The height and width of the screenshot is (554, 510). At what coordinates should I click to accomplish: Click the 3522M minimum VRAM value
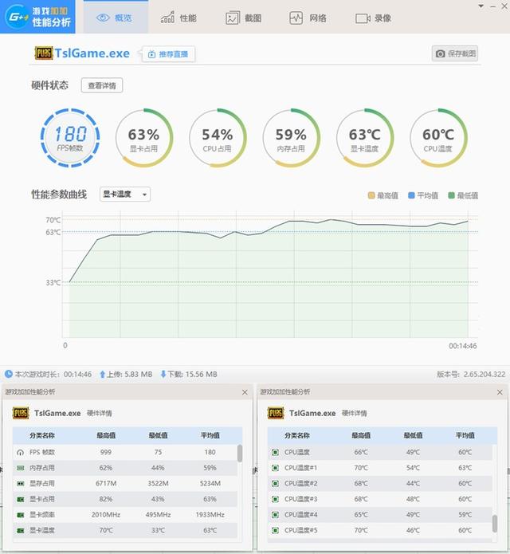pos(158,483)
